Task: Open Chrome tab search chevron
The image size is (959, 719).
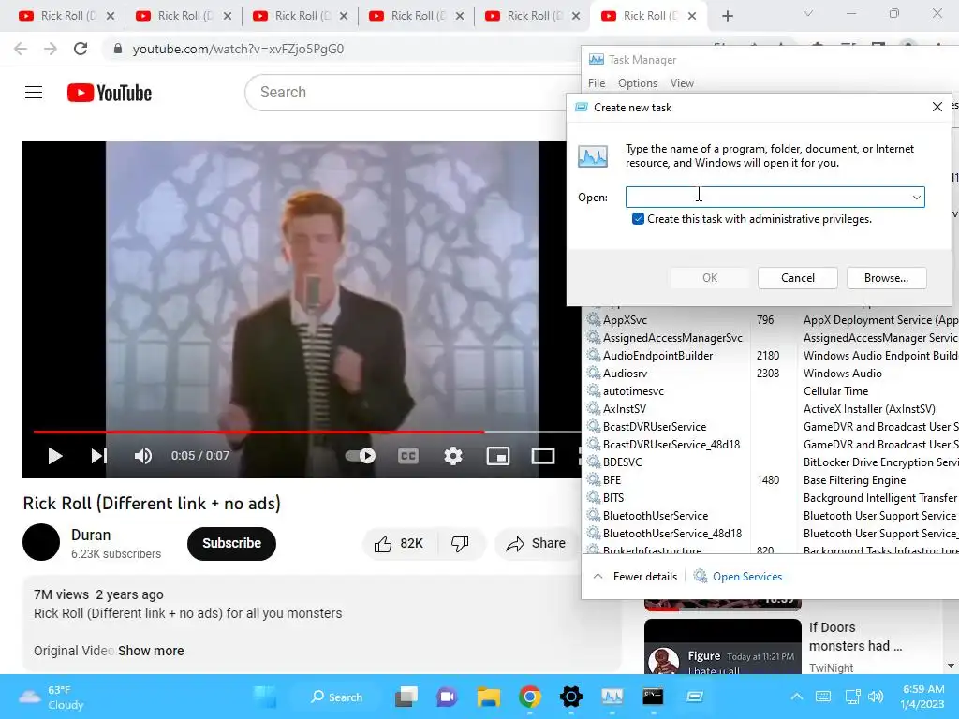Action: (808, 13)
